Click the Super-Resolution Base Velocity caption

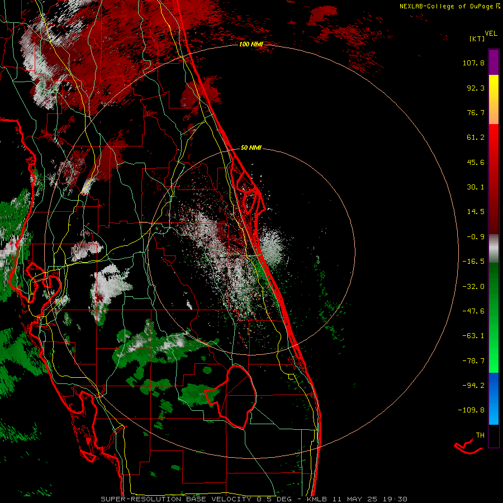[254, 499]
